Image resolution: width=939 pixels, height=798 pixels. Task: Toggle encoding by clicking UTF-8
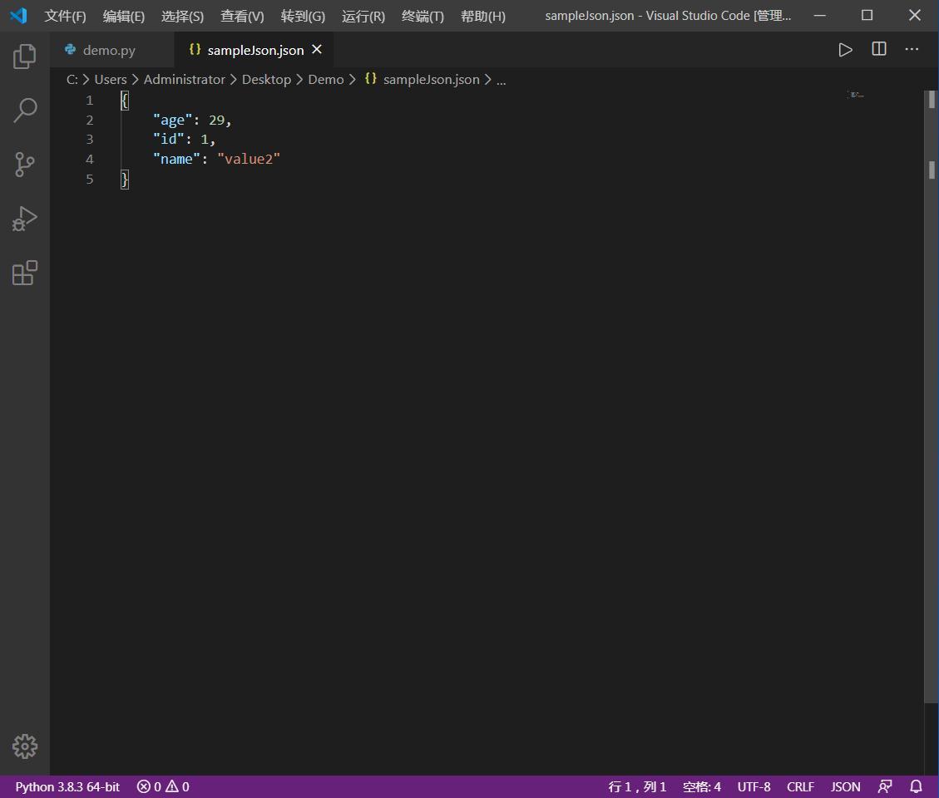click(754, 786)
